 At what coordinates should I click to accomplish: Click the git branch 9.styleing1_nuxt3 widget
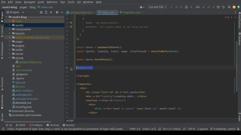point(223,129)
